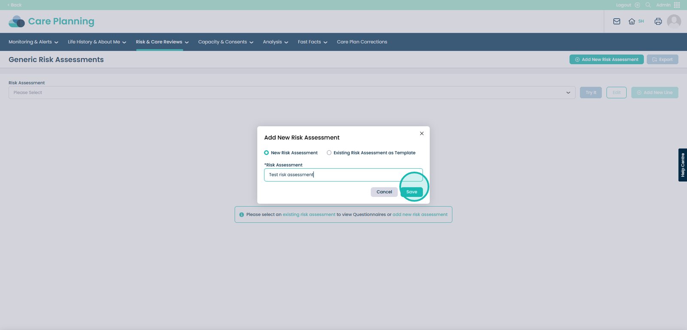This screenshot has height=330, width=687.
Task: Open the apps grid icon beside Admin
Action: click(x=677, y=5)
